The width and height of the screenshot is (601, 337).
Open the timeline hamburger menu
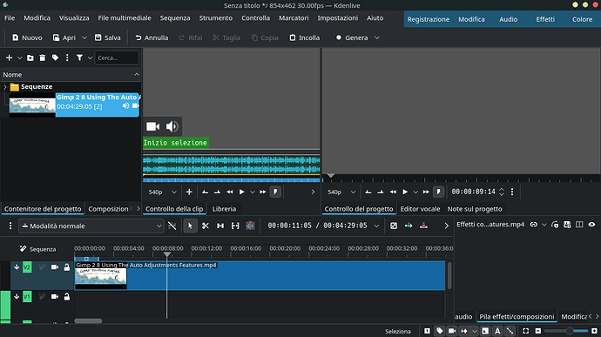tap(10, 226)
